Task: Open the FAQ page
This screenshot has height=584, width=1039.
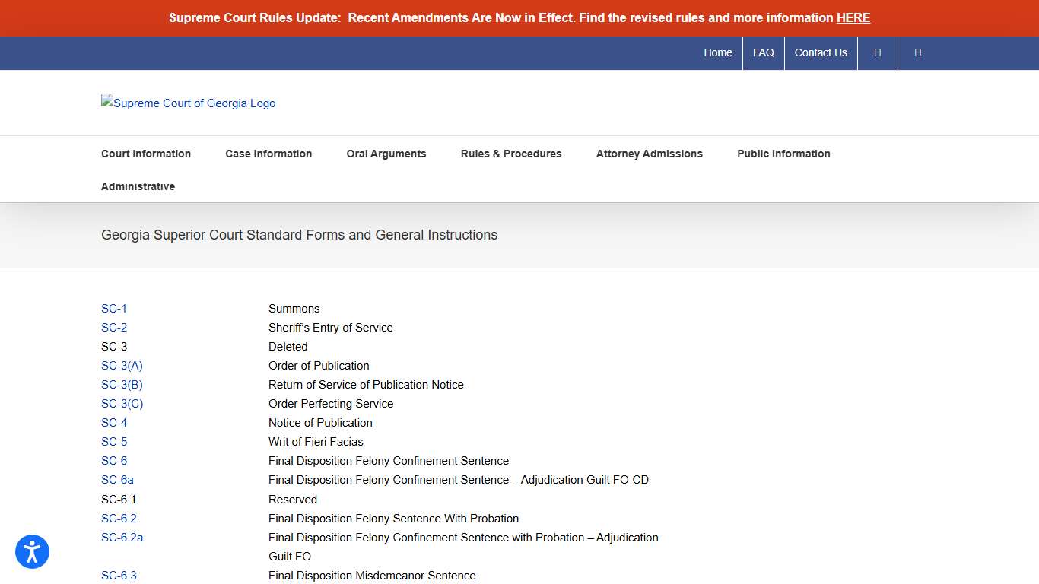Action: pyautogui.click(x=763, y=52)
